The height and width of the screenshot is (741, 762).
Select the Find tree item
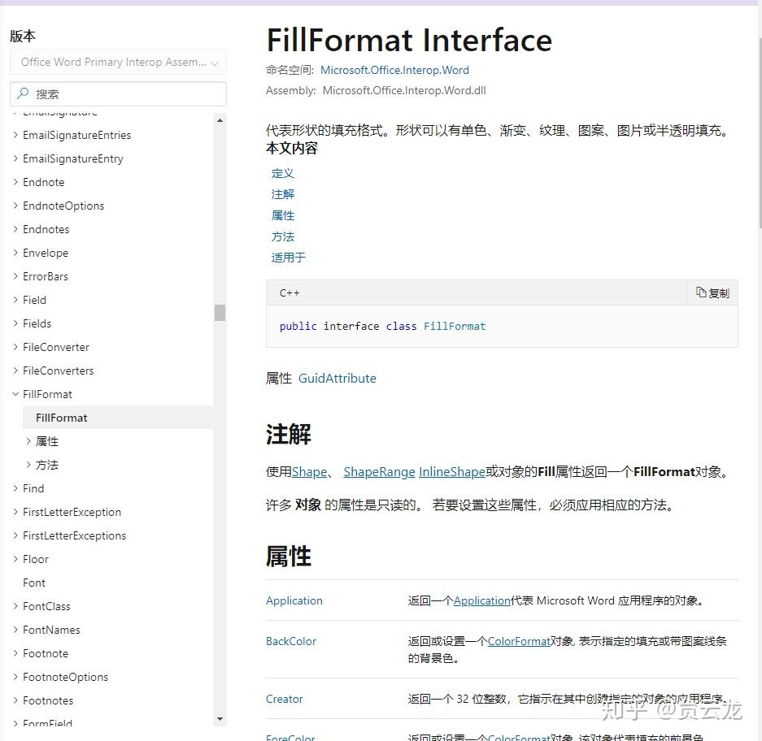click(33, 488)
